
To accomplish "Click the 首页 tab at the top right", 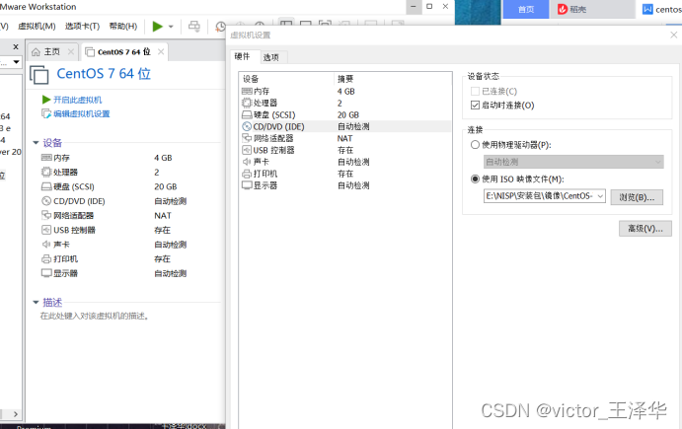I will point(526,9).
